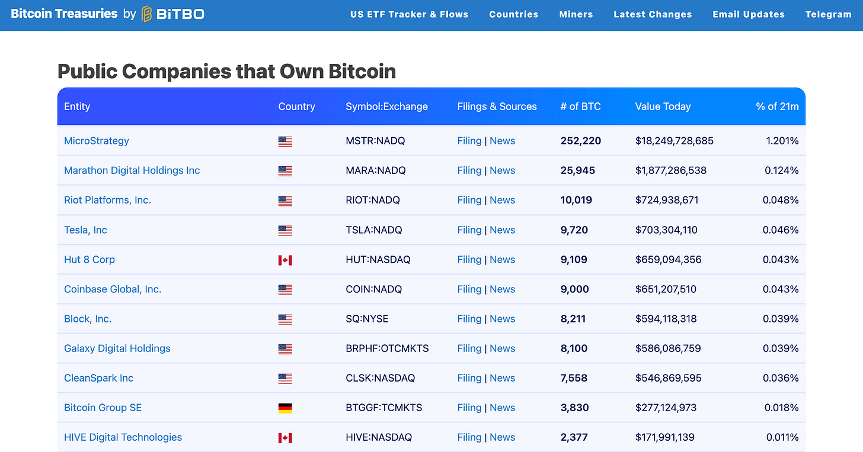Viewport: 863px width, 452px height.
Task: Select the 1.201% cell
Action: [782, 141]
